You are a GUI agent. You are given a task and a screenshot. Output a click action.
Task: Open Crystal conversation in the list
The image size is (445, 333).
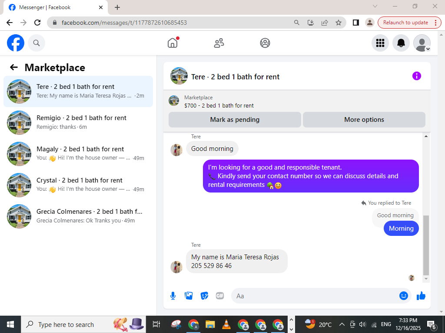pyautogui.click(x=78, y=185)
